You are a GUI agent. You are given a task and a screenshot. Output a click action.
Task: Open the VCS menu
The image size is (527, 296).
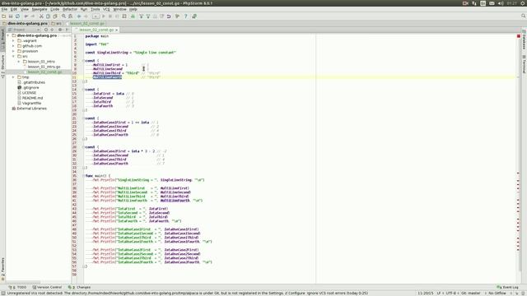click(x=106, y=9)
